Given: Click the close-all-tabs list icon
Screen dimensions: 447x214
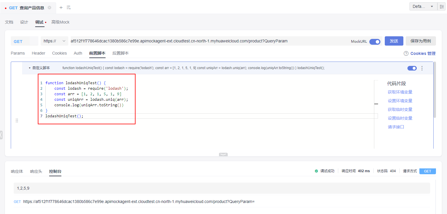Looking at the screenshot, I should coord(69,8).
